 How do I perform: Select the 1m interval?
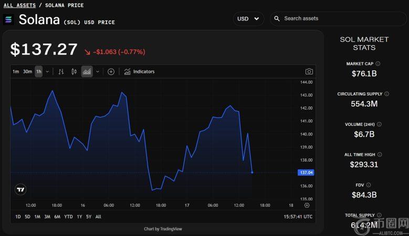coord(16,71)
